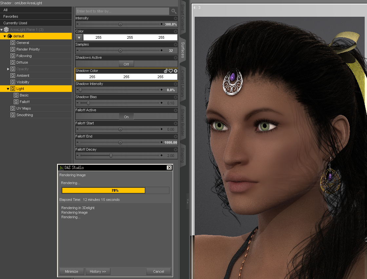Click the Basic group G icon
This screenshot has width=367, height=279.
[16, 95]
